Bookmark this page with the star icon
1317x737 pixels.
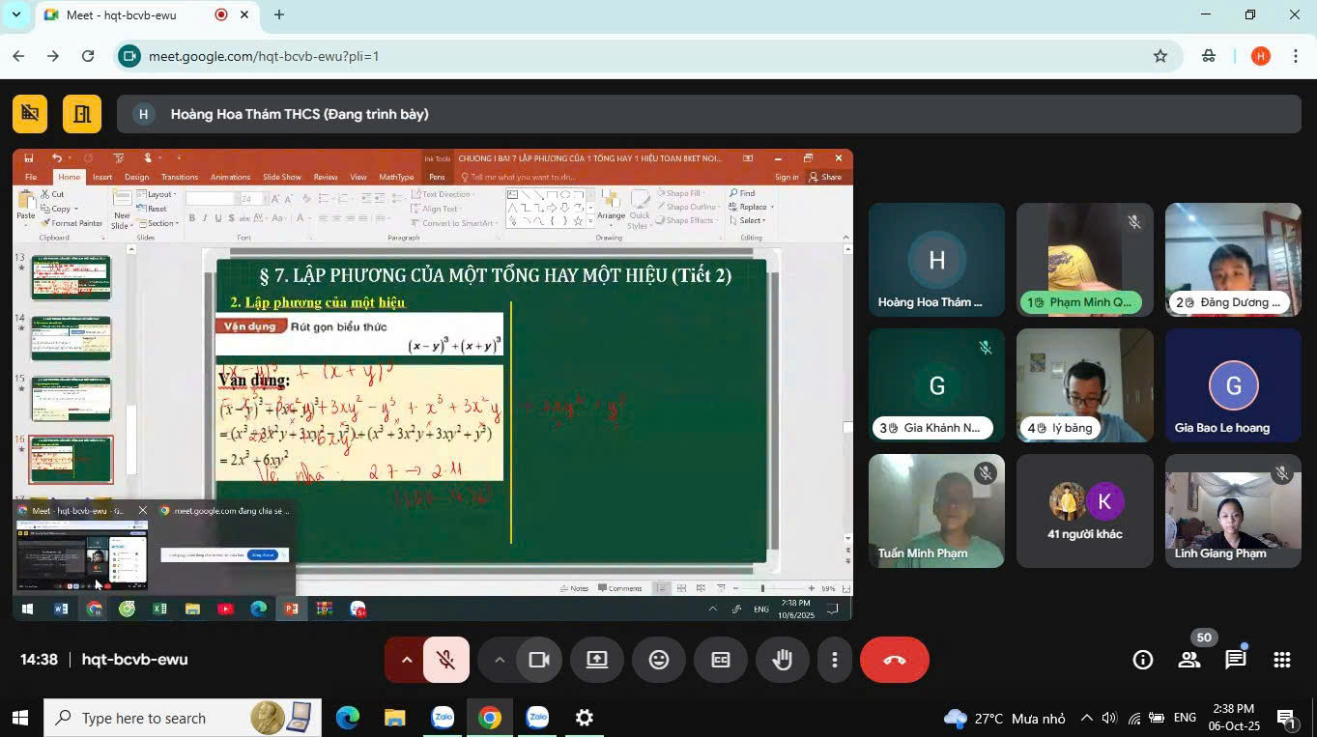[1160, 56]
